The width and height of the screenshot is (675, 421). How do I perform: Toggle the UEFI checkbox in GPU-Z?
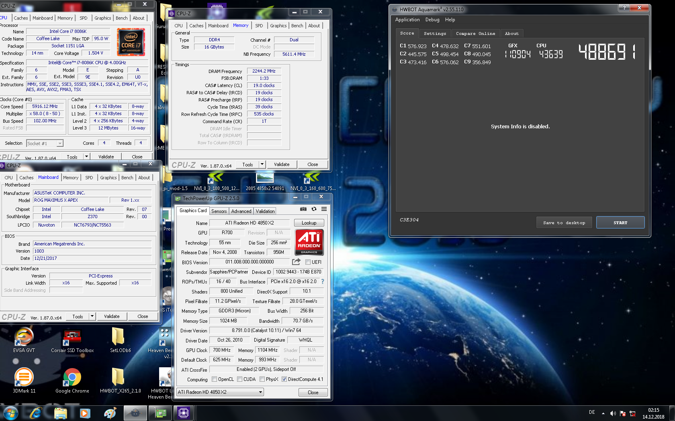tap(308, 262)
